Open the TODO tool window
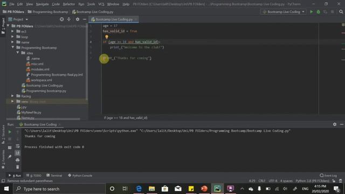The image size is (345, 194). click(x=33, y=176)
